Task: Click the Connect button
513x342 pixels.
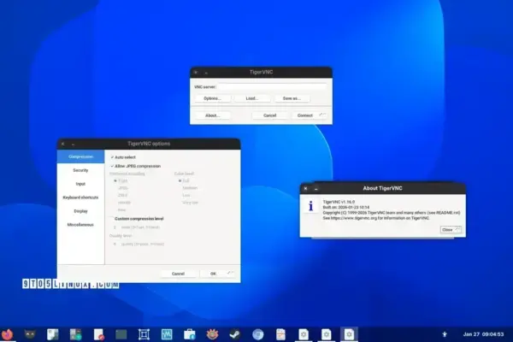Action: pos(310,115)
